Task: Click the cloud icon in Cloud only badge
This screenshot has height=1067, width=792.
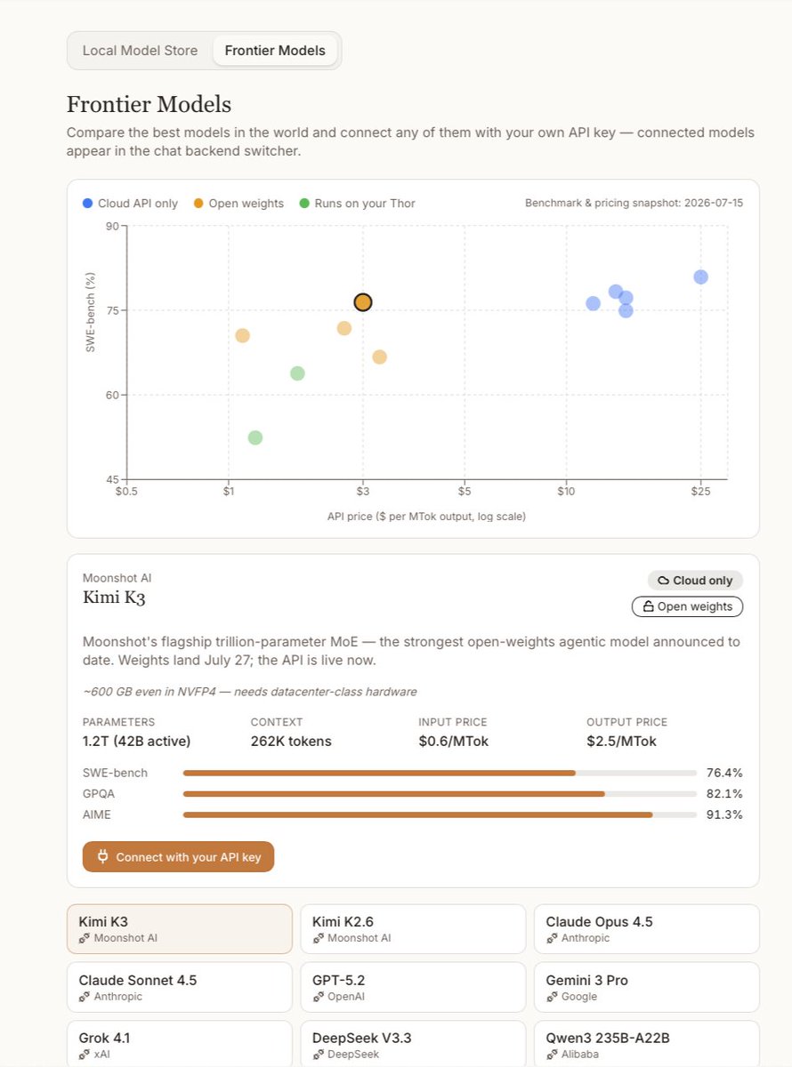Action: (663, 581)
